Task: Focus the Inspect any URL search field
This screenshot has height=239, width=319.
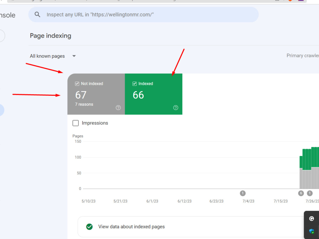Action: tap(144, 15)
